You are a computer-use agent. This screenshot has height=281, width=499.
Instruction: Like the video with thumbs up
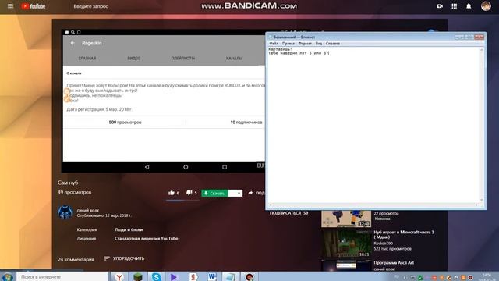172,193
